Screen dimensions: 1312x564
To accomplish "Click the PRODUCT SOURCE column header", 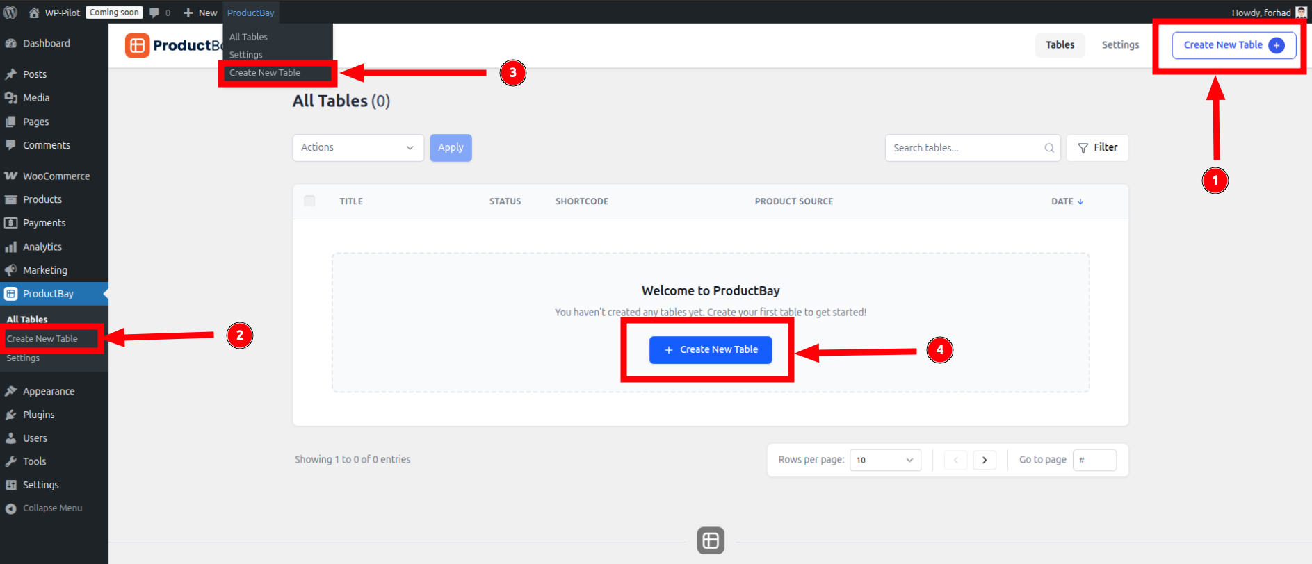I will coord(794,201).
